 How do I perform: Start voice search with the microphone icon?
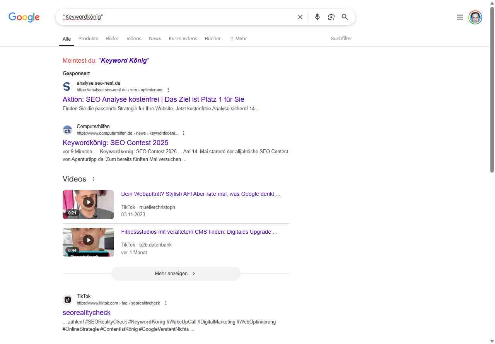tap(317, 17)
